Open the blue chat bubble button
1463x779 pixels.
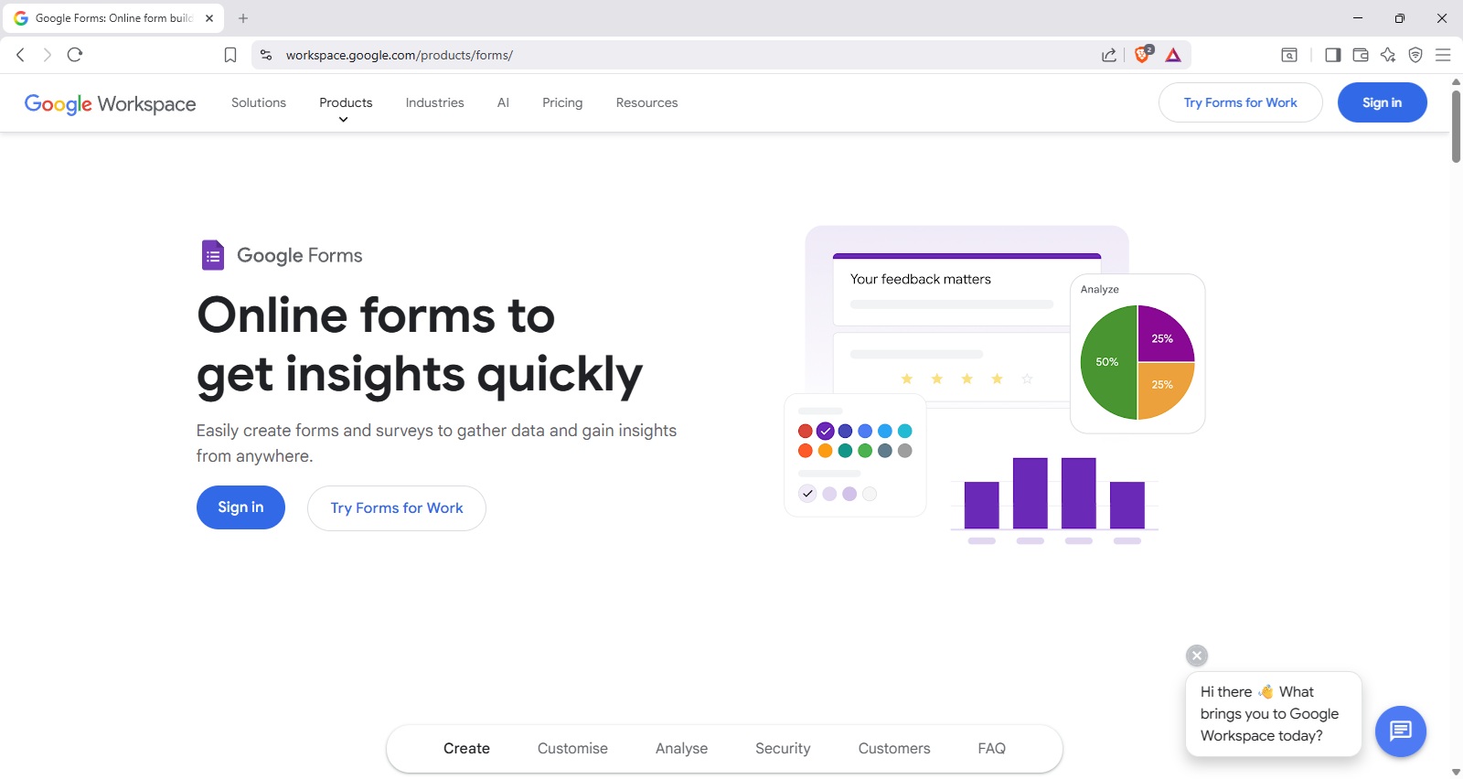[x=1400, y=731]
